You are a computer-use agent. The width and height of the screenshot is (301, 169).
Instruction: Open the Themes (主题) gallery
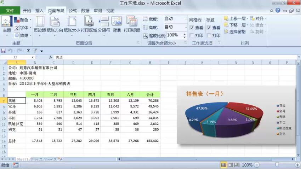(7, 26)
